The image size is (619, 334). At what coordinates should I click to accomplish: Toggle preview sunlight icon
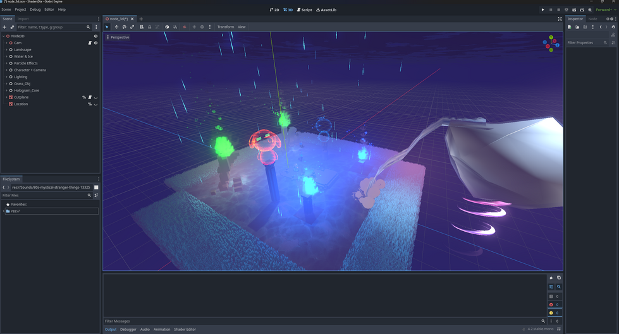point(194,27)
